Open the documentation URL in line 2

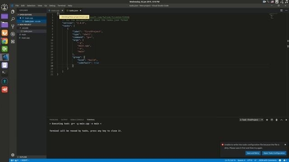tap(109, 17)
